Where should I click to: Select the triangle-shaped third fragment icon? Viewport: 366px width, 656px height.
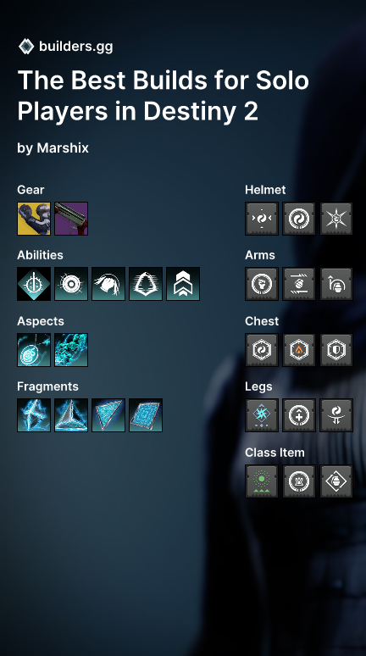click(x=108, y=415)
